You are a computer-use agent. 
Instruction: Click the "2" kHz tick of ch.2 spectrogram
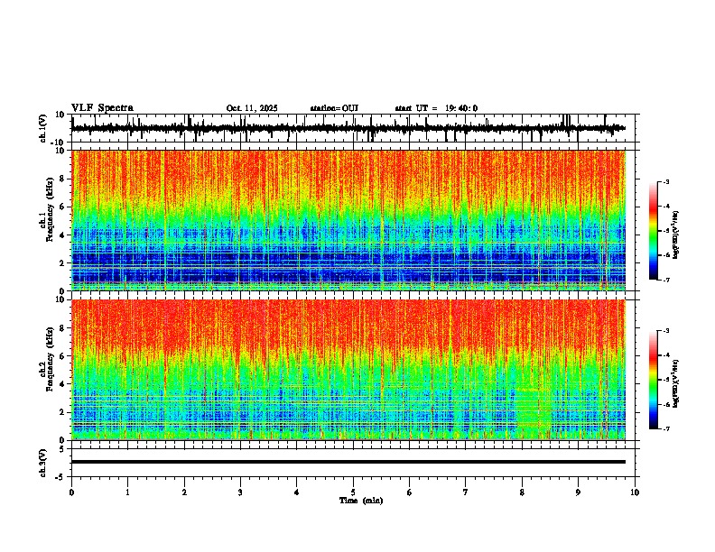[x=63, y=412]
